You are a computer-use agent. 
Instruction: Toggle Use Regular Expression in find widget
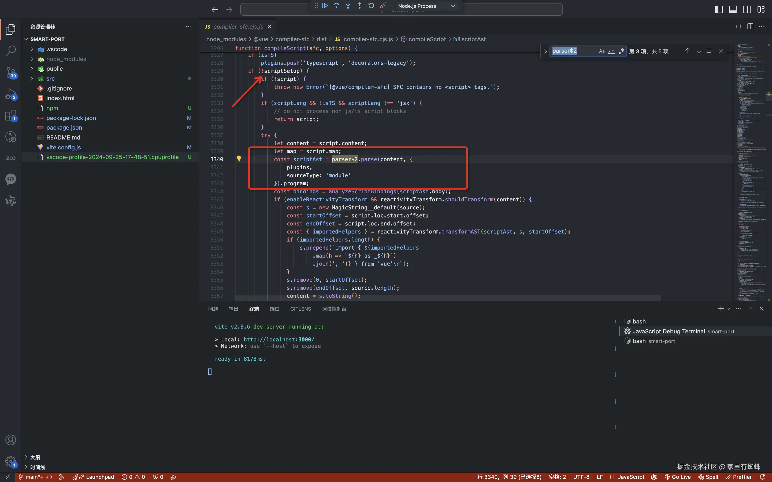tap(621, 51)
